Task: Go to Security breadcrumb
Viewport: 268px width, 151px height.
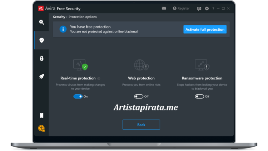Action: point(59,17)
